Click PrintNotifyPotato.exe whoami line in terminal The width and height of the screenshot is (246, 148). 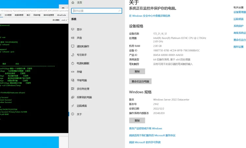12,93
